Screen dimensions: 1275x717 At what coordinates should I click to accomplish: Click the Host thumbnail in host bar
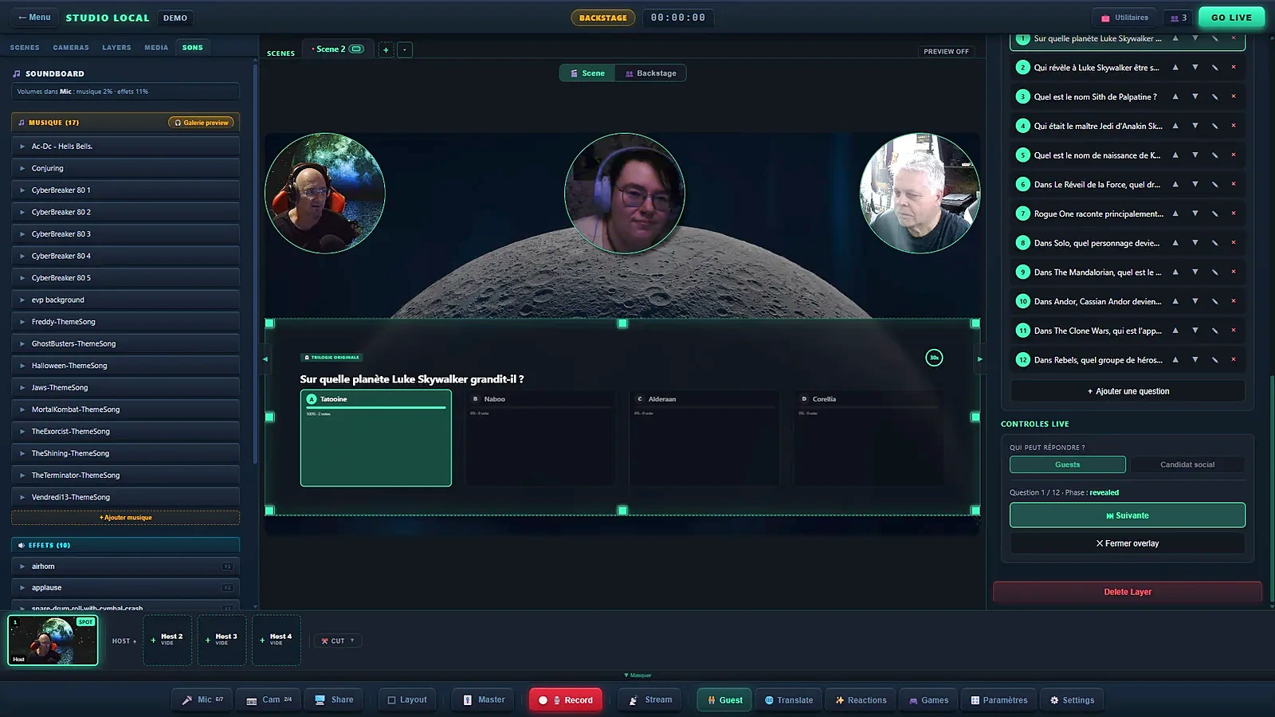[53, 640]
